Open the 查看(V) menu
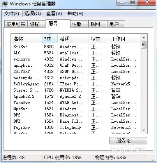 pos(54,14)
